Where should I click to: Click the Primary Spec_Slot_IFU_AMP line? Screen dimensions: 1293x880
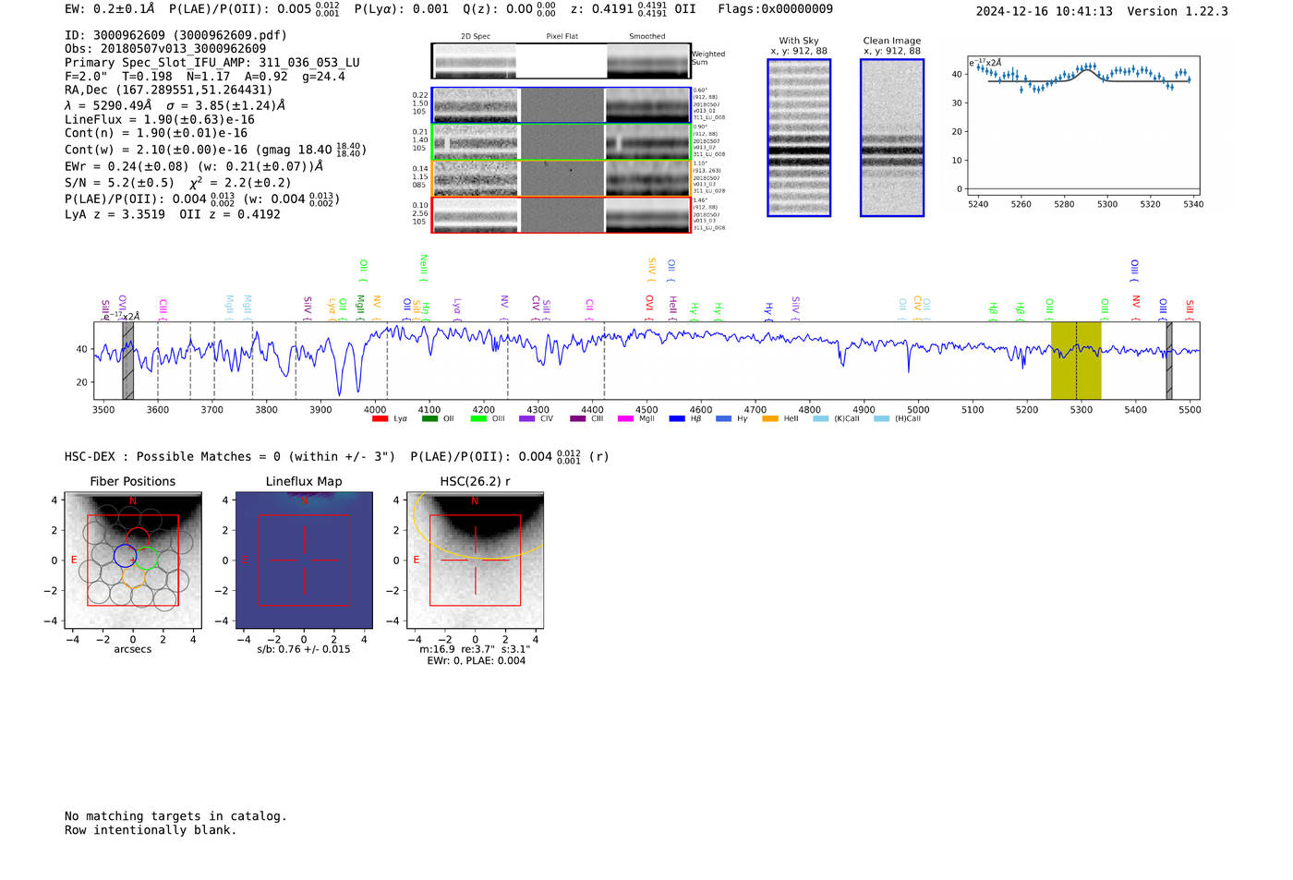pyautogui.click(x=212, y=63)
